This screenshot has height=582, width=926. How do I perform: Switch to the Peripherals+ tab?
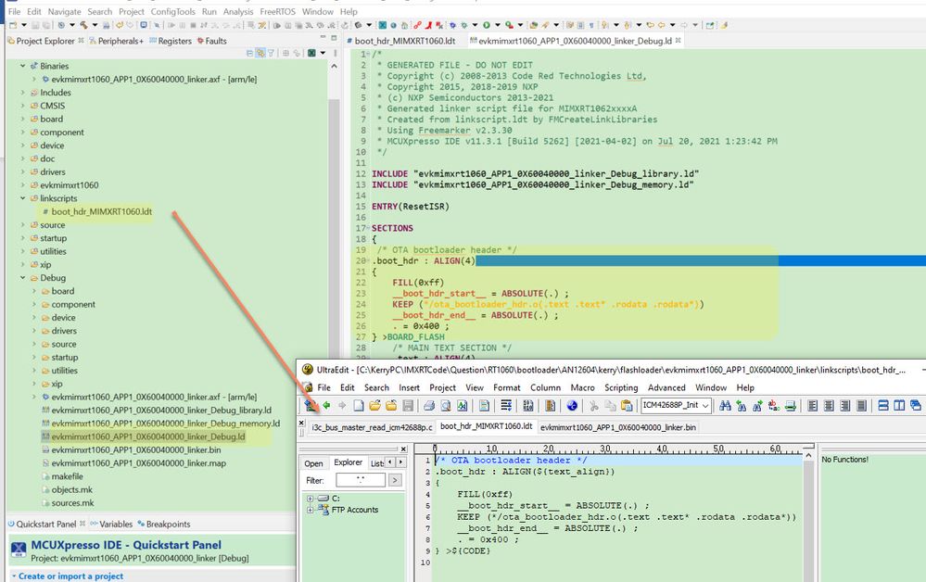point(117,41)
